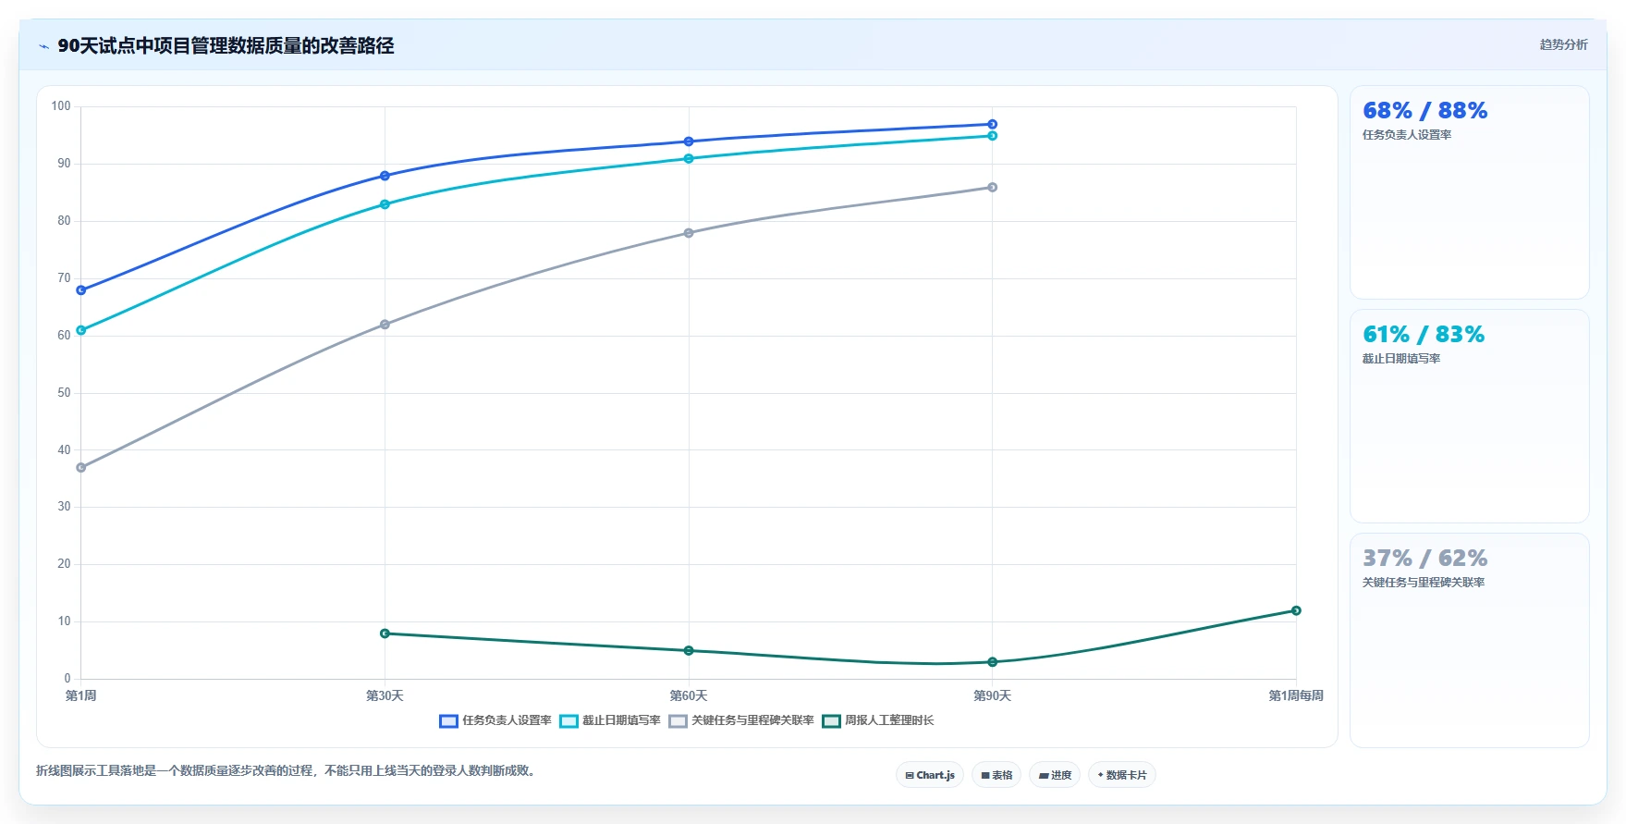
Task: Toggle the 周报人工整理时长 green legend box
Action: click(x=831, y=721)
